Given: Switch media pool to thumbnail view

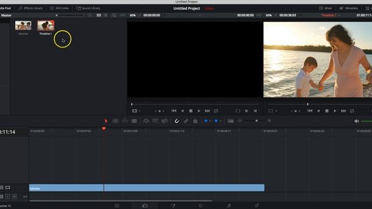Looking at the screenshot, I should [x=99, y=15].
